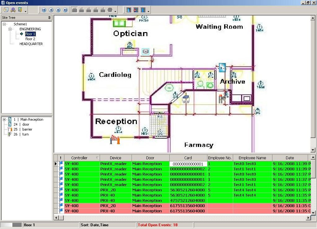Click the traffic barrier icon near Reception
Viewport: 317px width, 229px height.
[115, 140]
